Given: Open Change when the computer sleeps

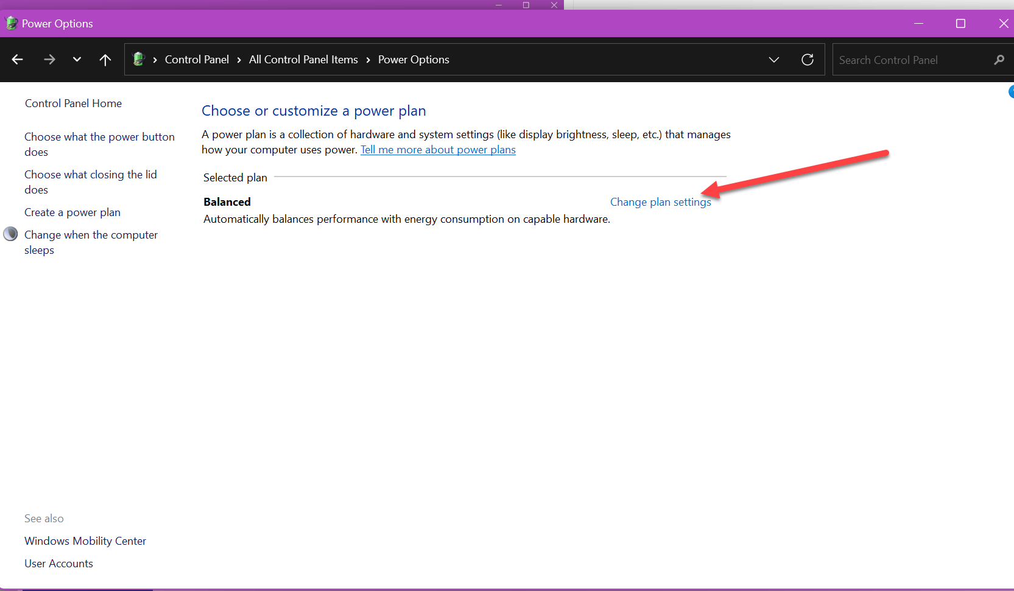Looking at the screenshot, I should 91,242.
